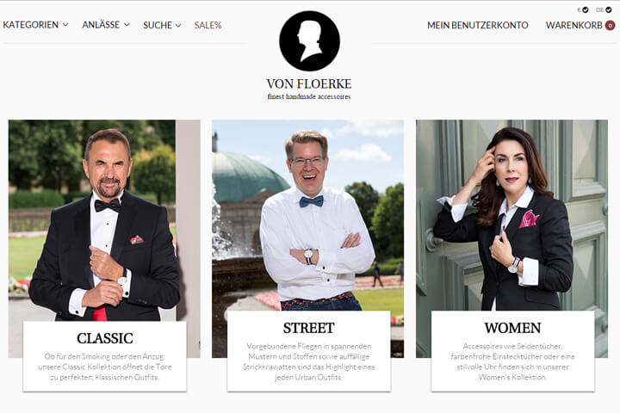The image size is (620, 413).
Task: Open the Suche dropdown
Action: [162, 25]
